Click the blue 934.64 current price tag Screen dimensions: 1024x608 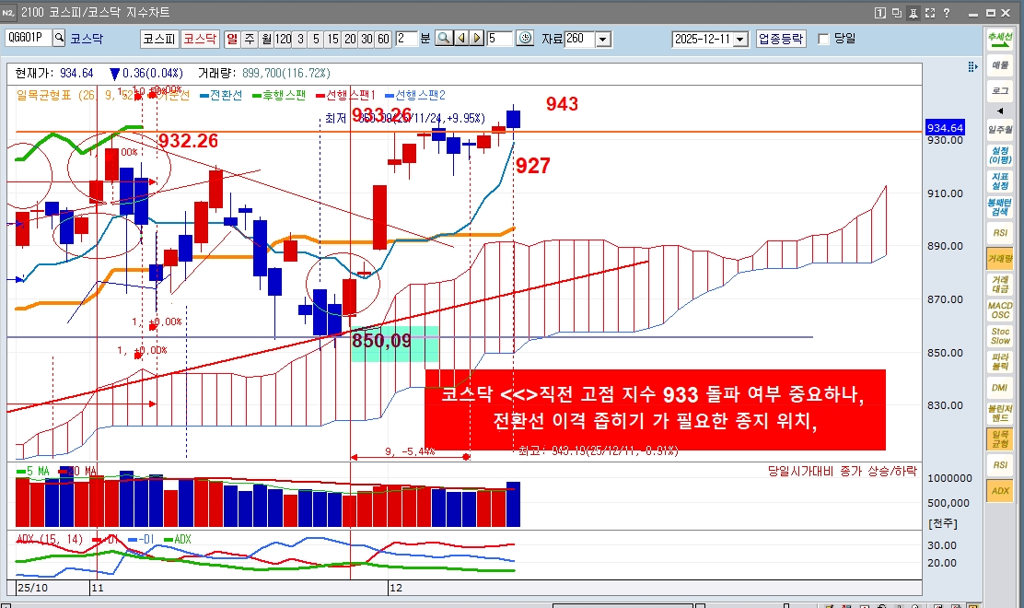(x=945, y=128)
